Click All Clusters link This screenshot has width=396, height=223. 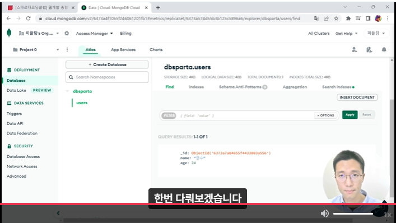click(319, 33)
